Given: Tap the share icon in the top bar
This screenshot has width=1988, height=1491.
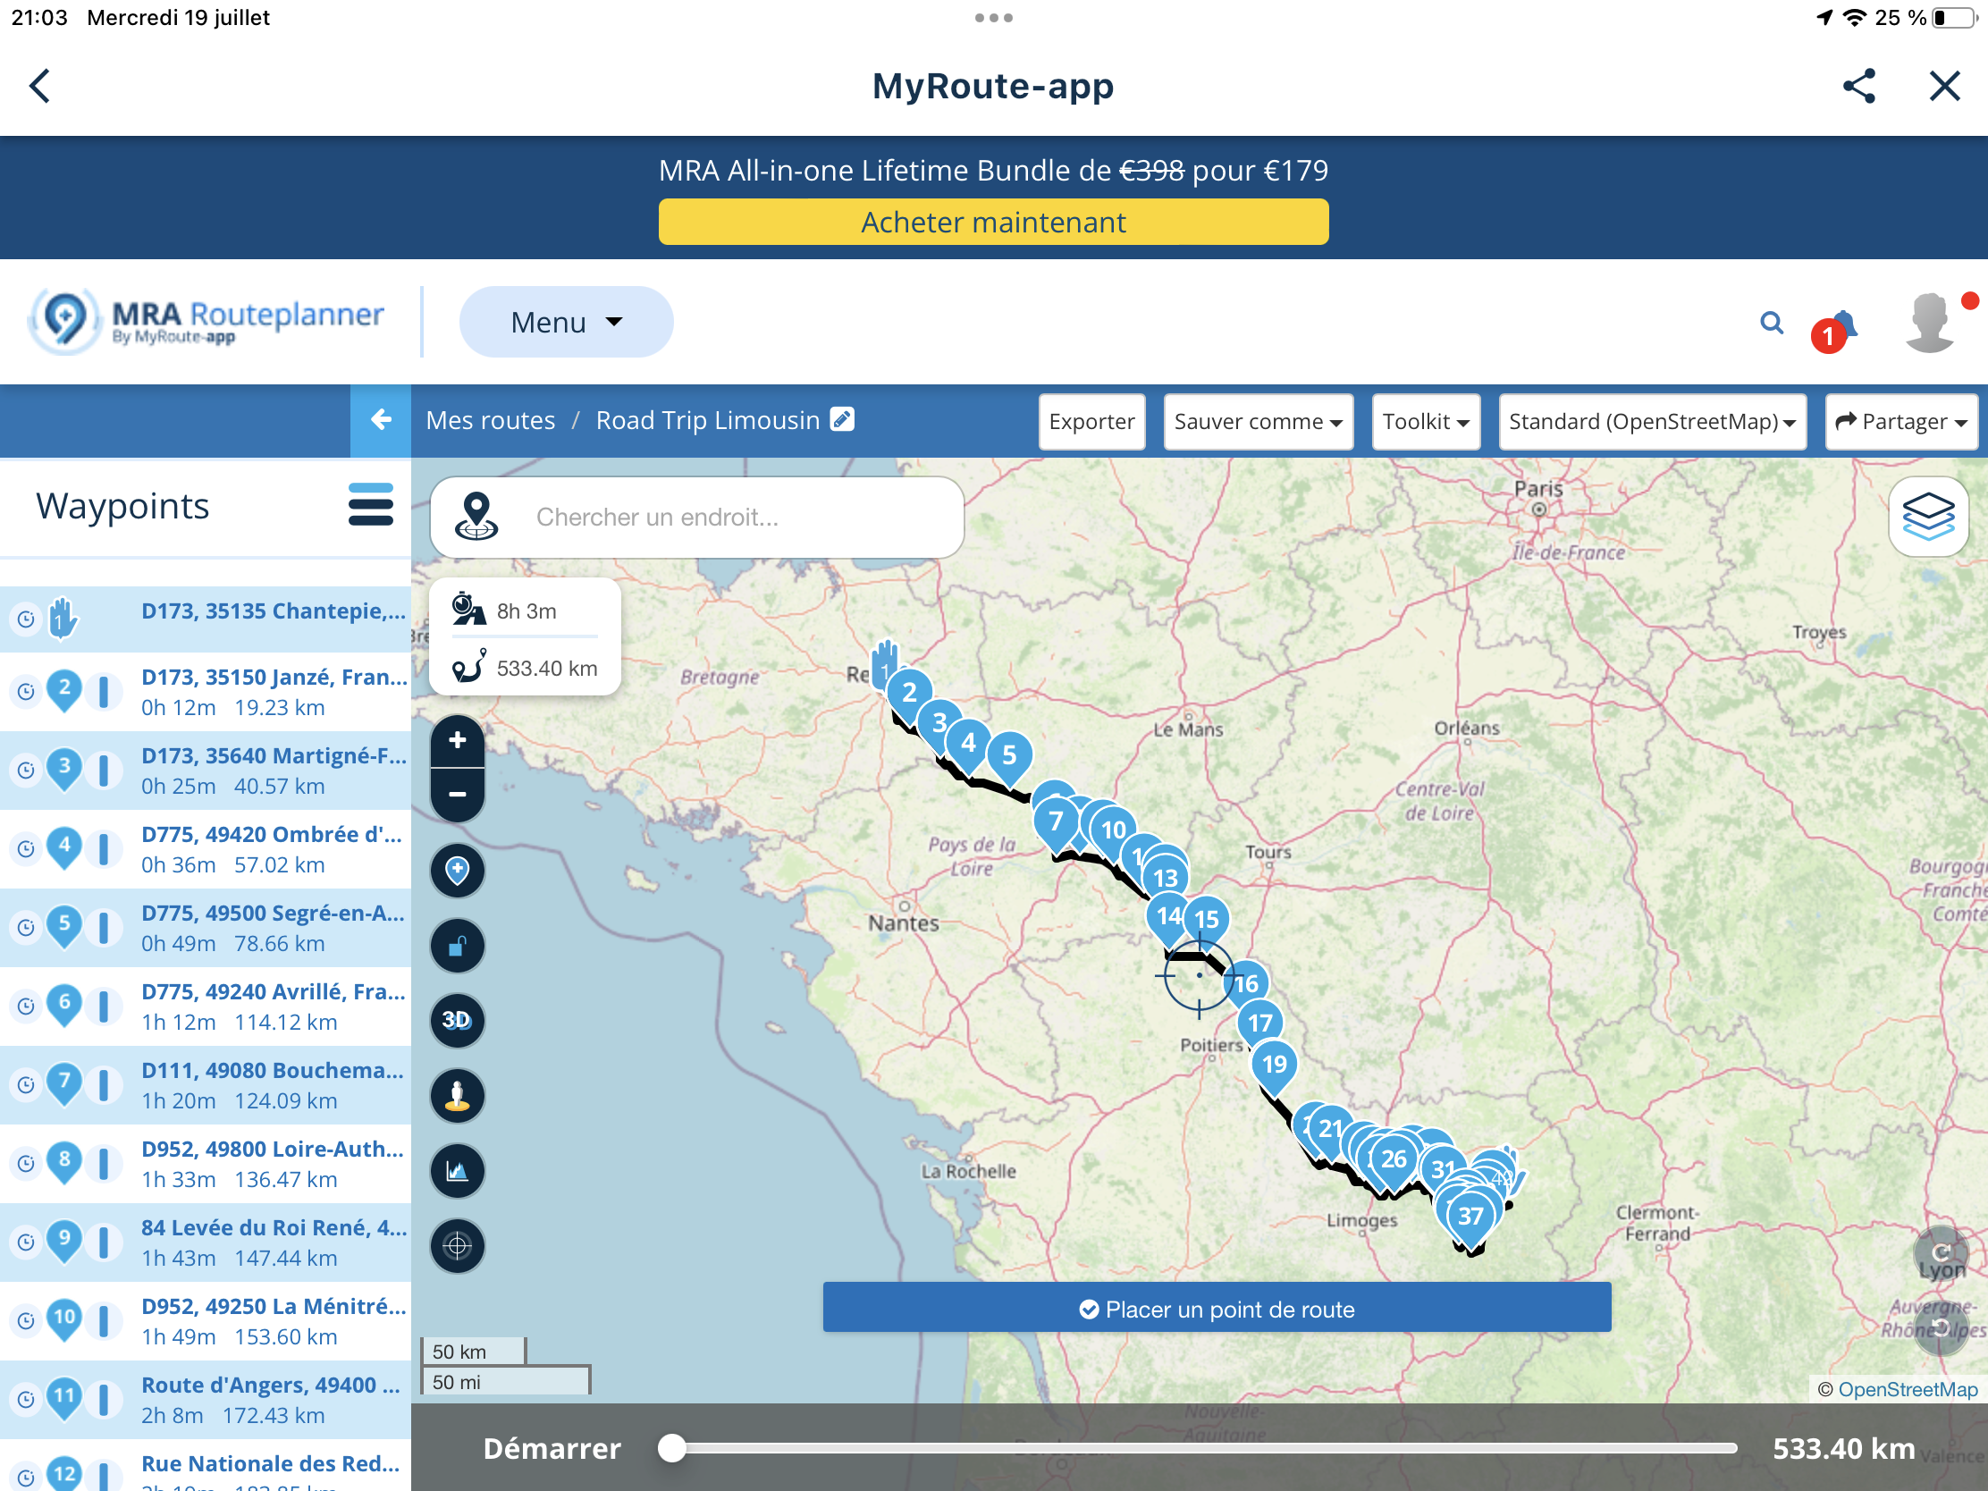Looking at the screenshot, I should click(x=1858, y=87).
